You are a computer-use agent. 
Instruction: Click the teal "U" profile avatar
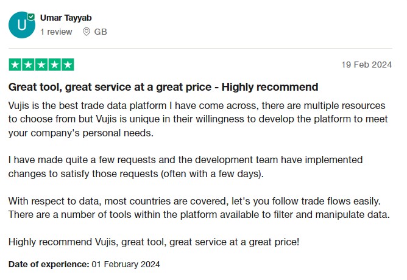click(x=21, y=25)
